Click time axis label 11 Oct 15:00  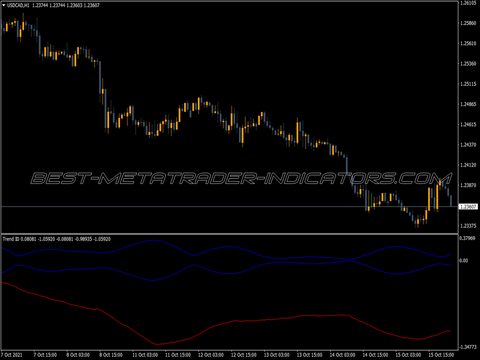(x=178, y=355)
